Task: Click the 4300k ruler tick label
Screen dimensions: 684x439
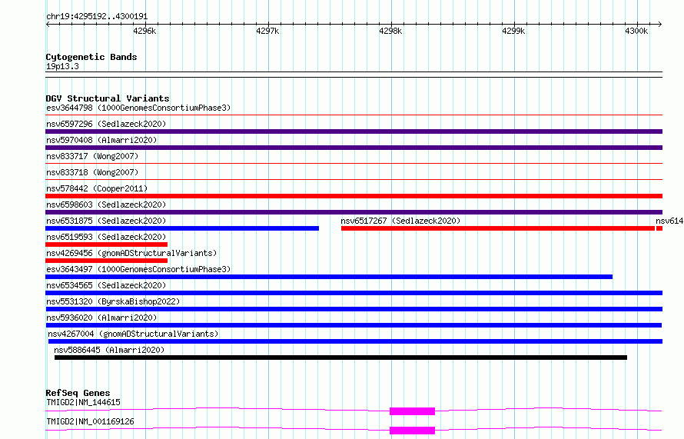Action: point(636,31)
